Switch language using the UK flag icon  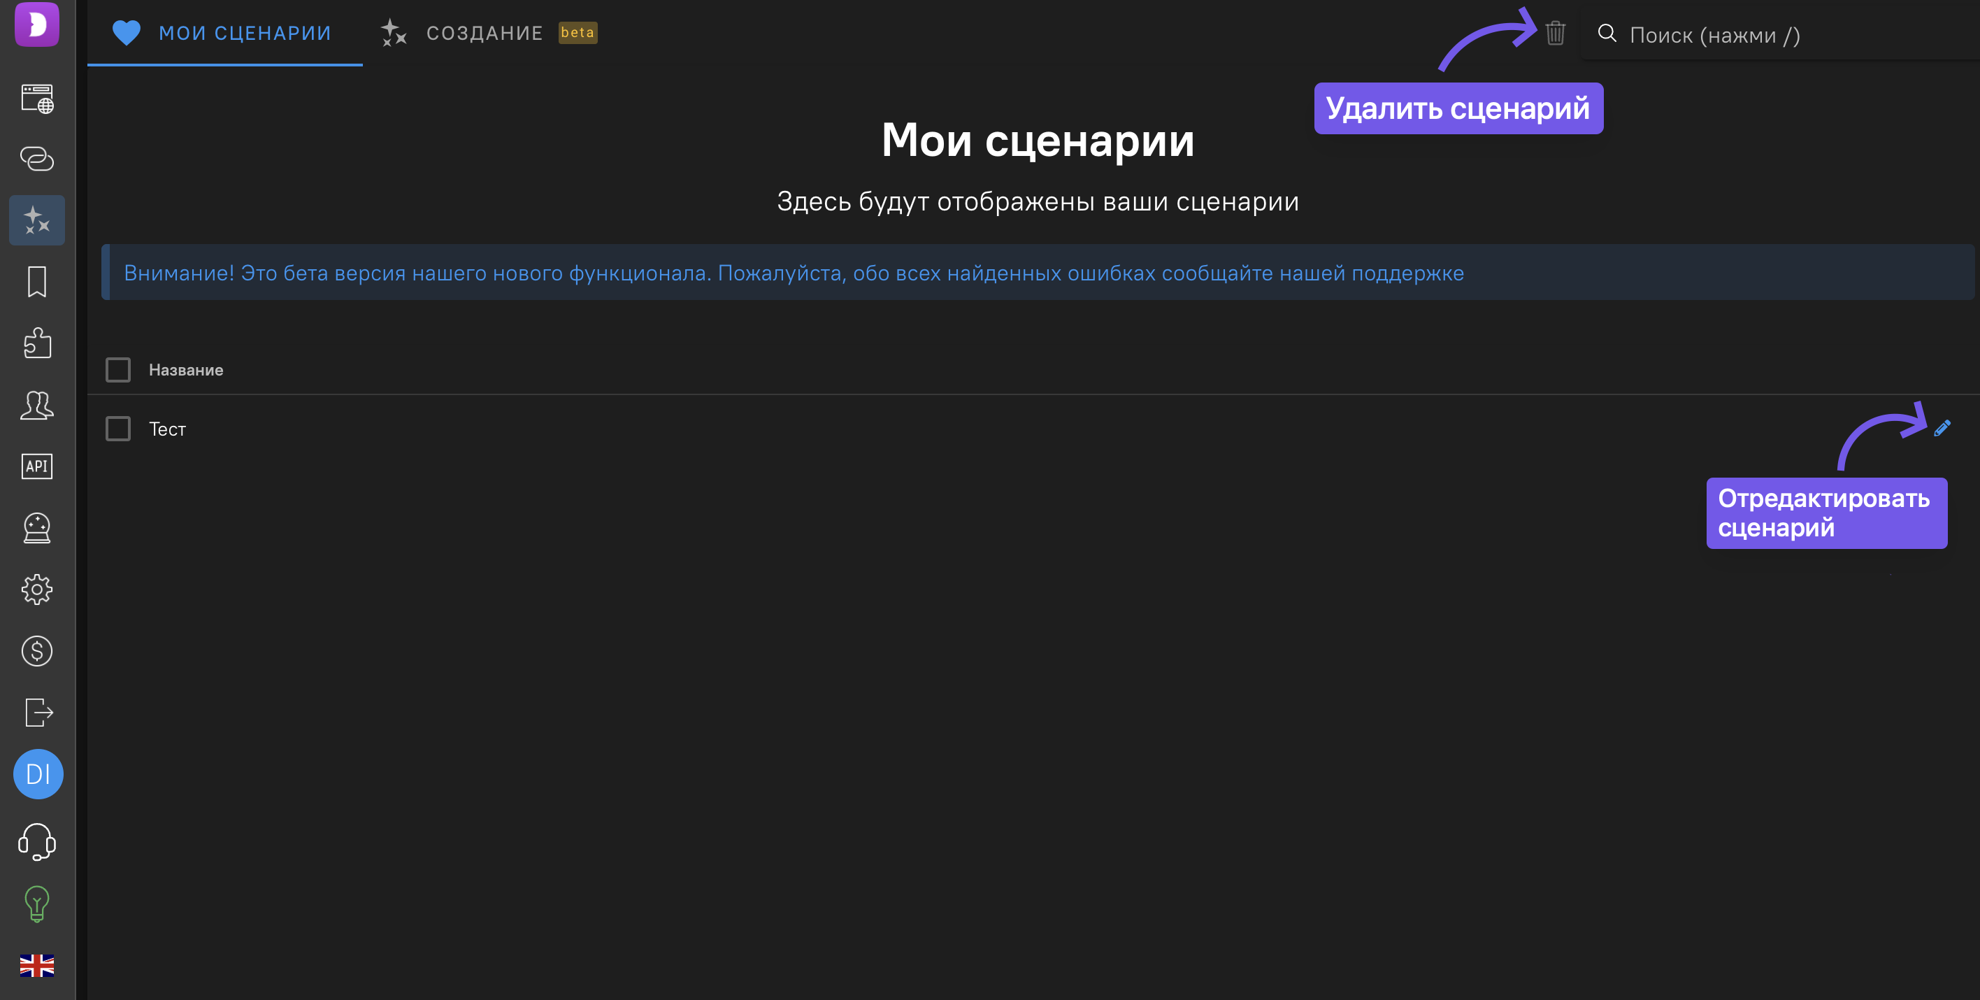click(x=36, y=967)
